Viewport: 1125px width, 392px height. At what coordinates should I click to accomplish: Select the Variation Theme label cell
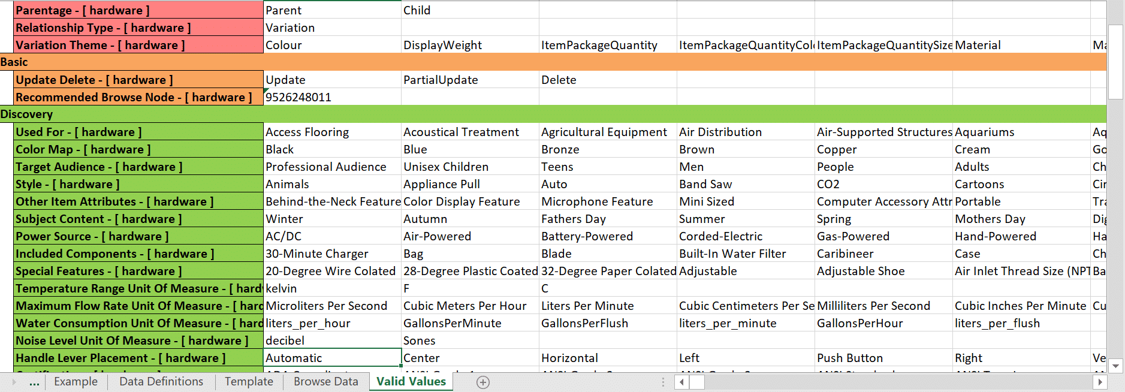click(x=138, y=45)
